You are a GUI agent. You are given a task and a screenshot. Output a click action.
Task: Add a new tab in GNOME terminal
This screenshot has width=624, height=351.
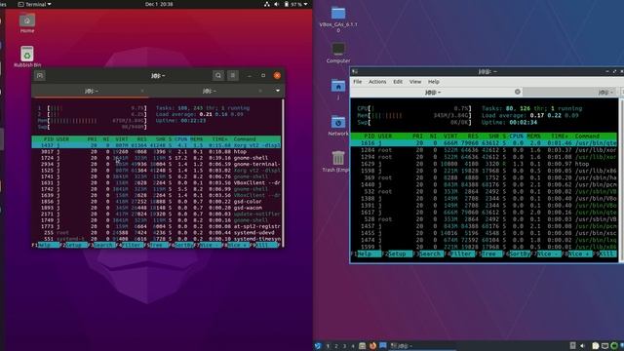(x=39, y=75)
